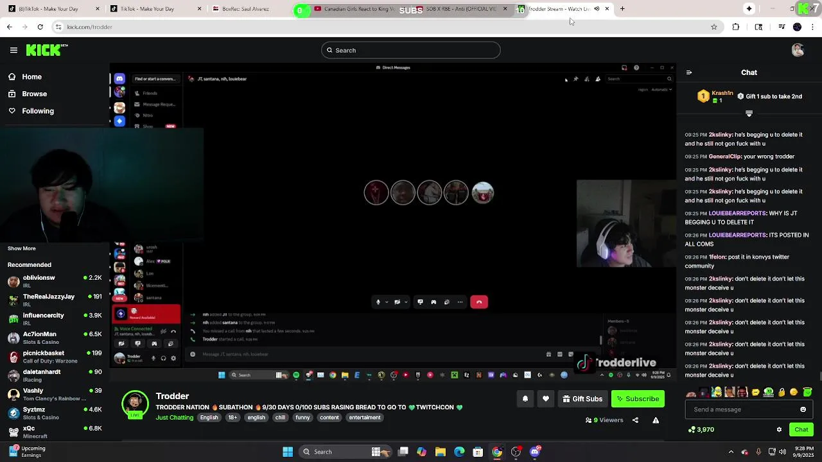Screen dimensions: 822x462
Task: Open recommended channel daletanhardt
Action: [x=55, y=375]
